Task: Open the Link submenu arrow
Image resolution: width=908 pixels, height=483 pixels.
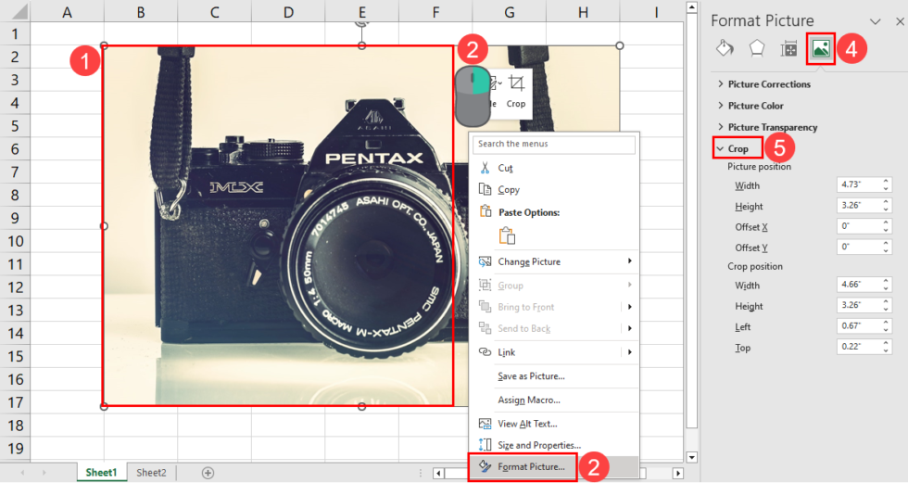Action: [x=630, y=352]
